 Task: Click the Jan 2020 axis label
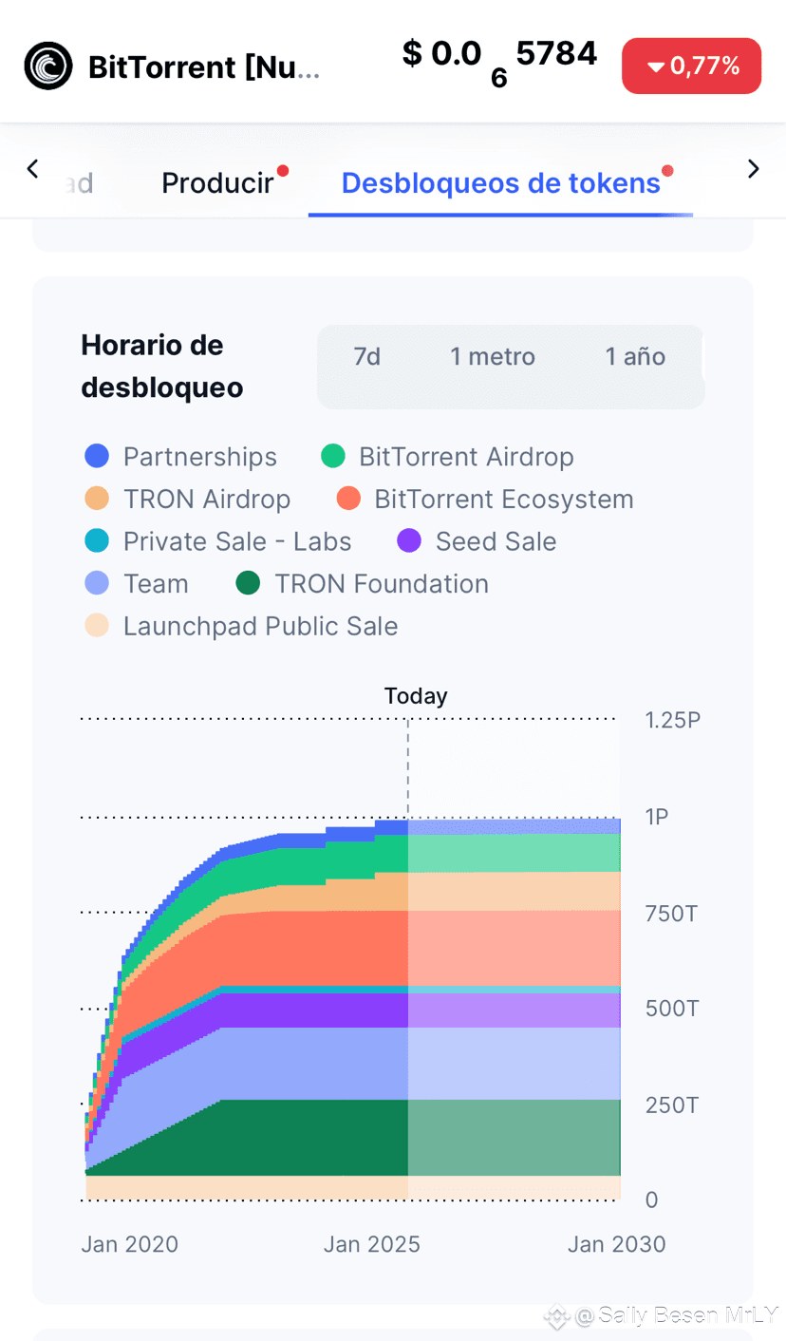pos(130,1244)
